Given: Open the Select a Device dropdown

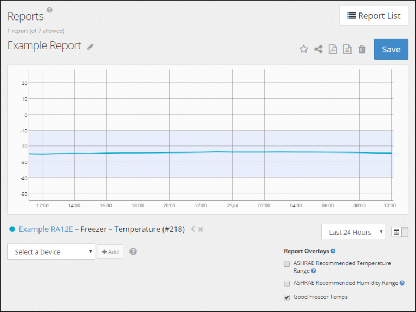Looking at the screenshot, I should point(51,251).
